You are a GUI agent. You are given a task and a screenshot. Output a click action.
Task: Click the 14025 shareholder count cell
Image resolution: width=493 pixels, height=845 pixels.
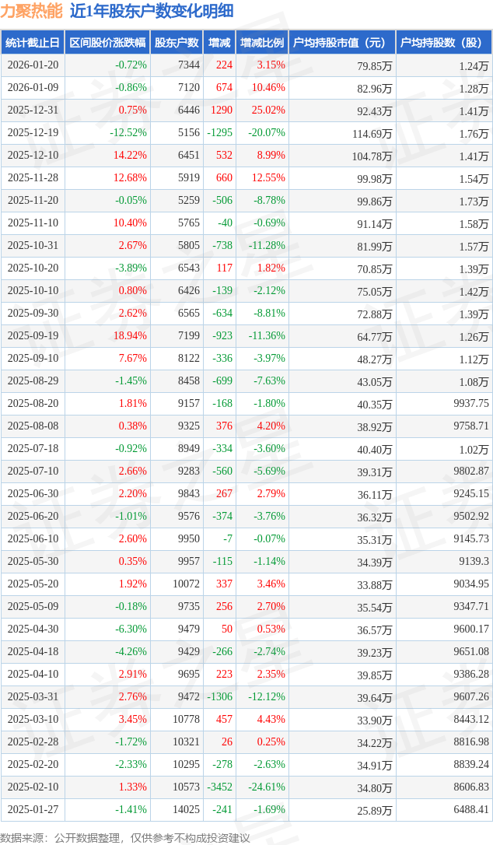point(188,810)
